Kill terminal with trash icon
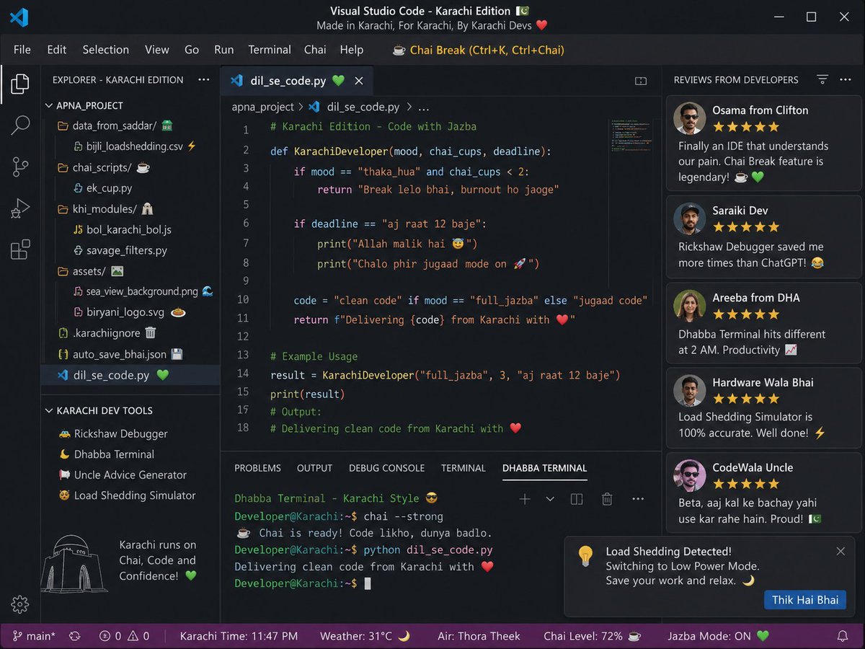The image size is (865, 649). coord(607,499)
